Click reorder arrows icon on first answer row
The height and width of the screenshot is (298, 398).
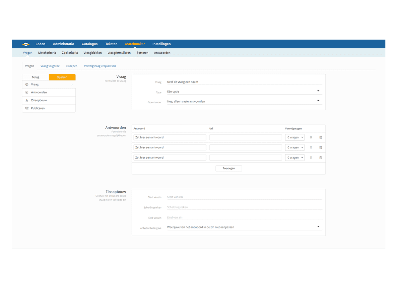point(311,137)
